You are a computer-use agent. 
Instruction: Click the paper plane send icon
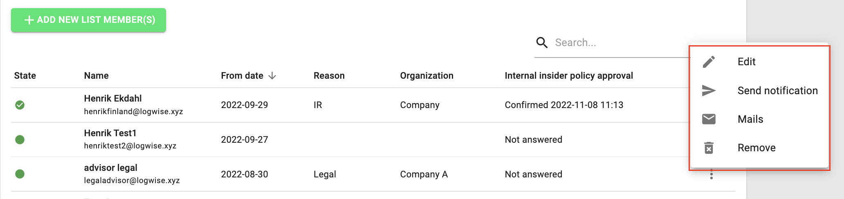709,91
